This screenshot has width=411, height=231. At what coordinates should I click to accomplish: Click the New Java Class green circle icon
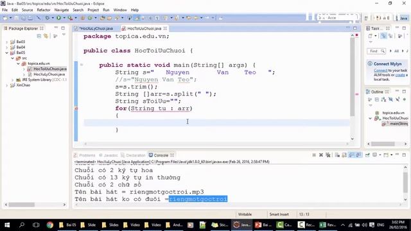pos(90,18)
